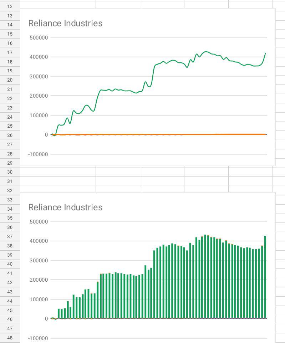Viewport: 285px width, 343px height.
Task: Click the 100000 axis label in bar chart
Action: [x=39, y=300]
